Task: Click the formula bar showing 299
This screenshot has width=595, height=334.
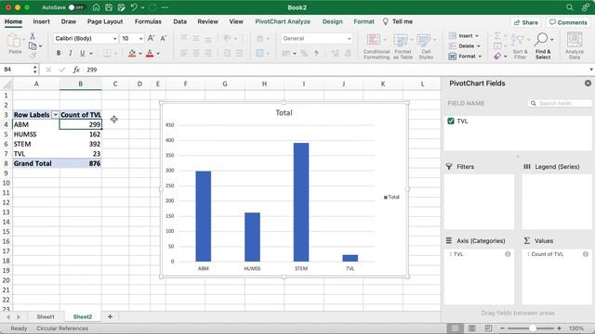Action: pyautogui.click(x=336, y=70)
